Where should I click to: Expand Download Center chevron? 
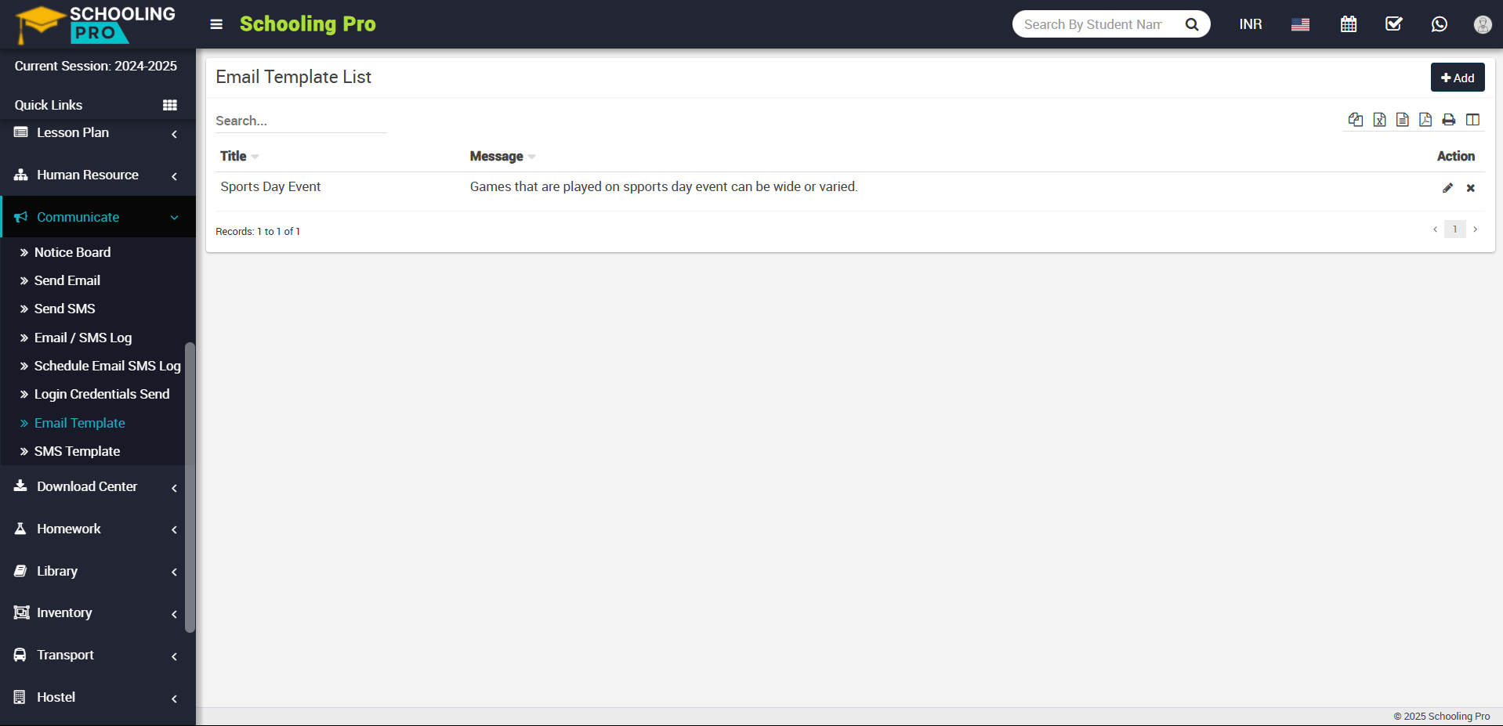(174, 488)
